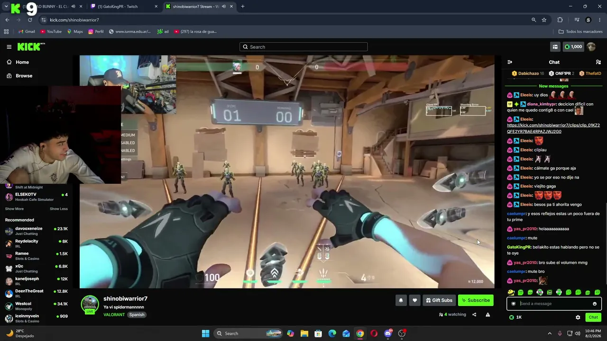
Task: Open Chrome three-dot menu
Action: (600, 20)
